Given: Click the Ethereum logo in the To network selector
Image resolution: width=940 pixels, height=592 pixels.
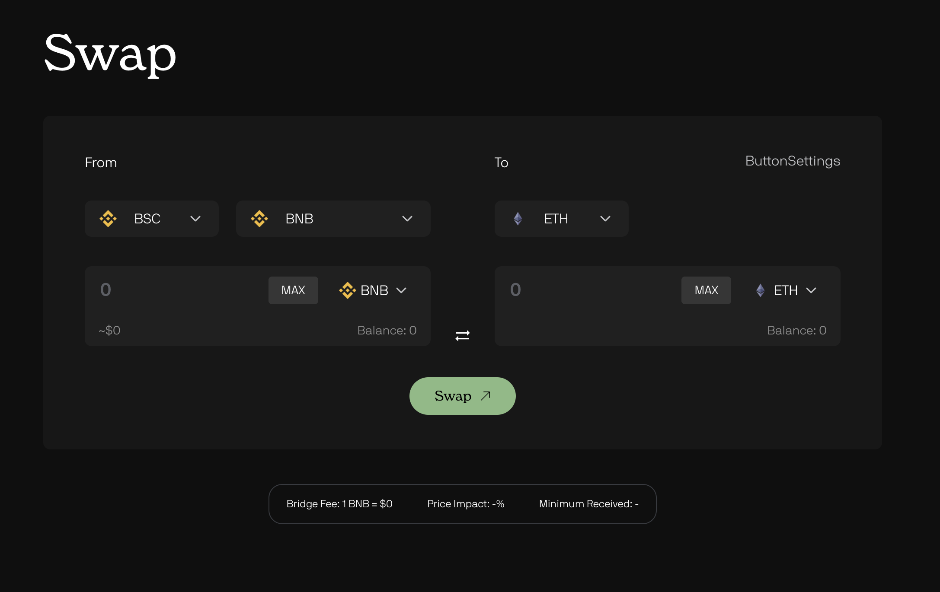Looking at the screenshot, I should pos(518,219).
